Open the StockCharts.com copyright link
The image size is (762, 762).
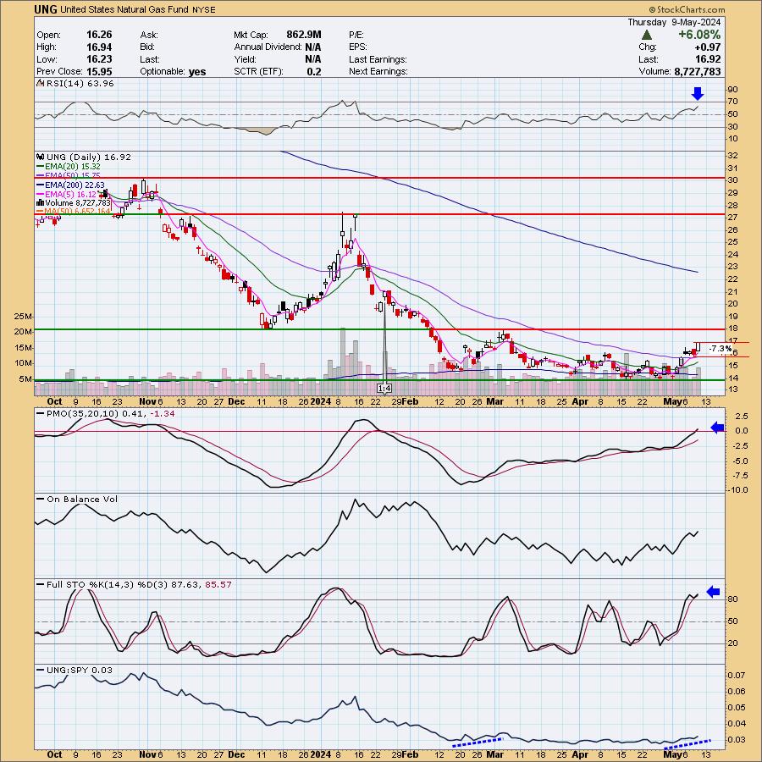click(687, 9)
